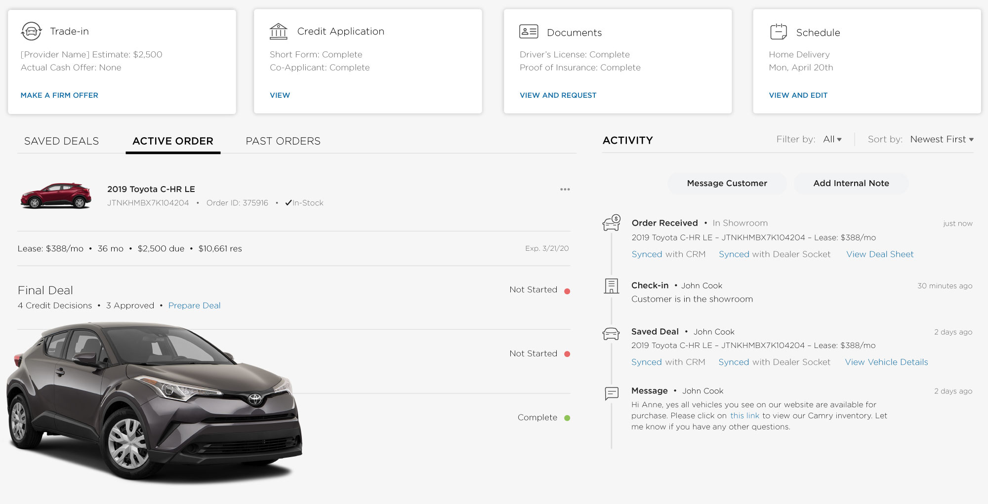Click the Complete status label
This screenshot has height=504, width=988.
tap(537, 418)
